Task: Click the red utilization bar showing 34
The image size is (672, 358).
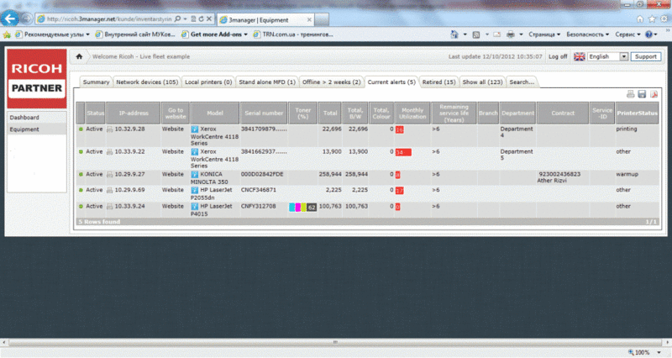Action: tap(403, 153)
